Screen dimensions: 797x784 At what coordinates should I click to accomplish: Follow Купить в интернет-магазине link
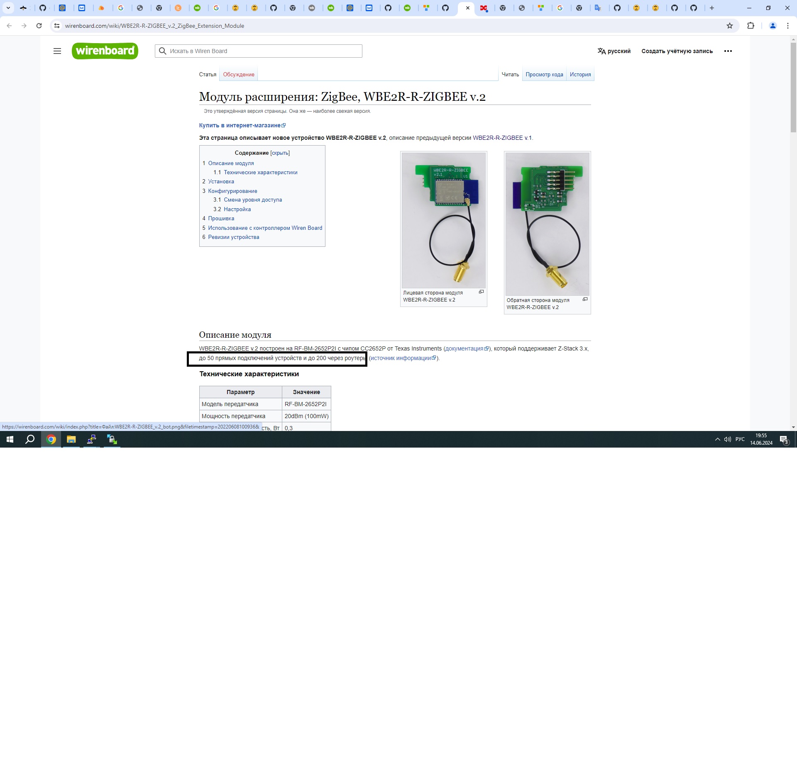pos(242,125)
